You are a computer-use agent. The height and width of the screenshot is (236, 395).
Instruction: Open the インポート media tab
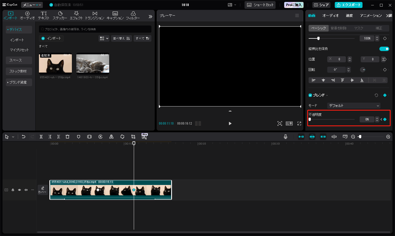(10, 15)
